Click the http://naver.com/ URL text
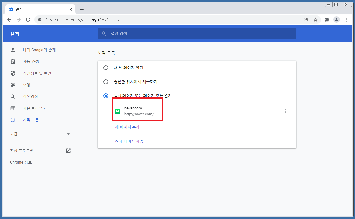 (139, 114)
